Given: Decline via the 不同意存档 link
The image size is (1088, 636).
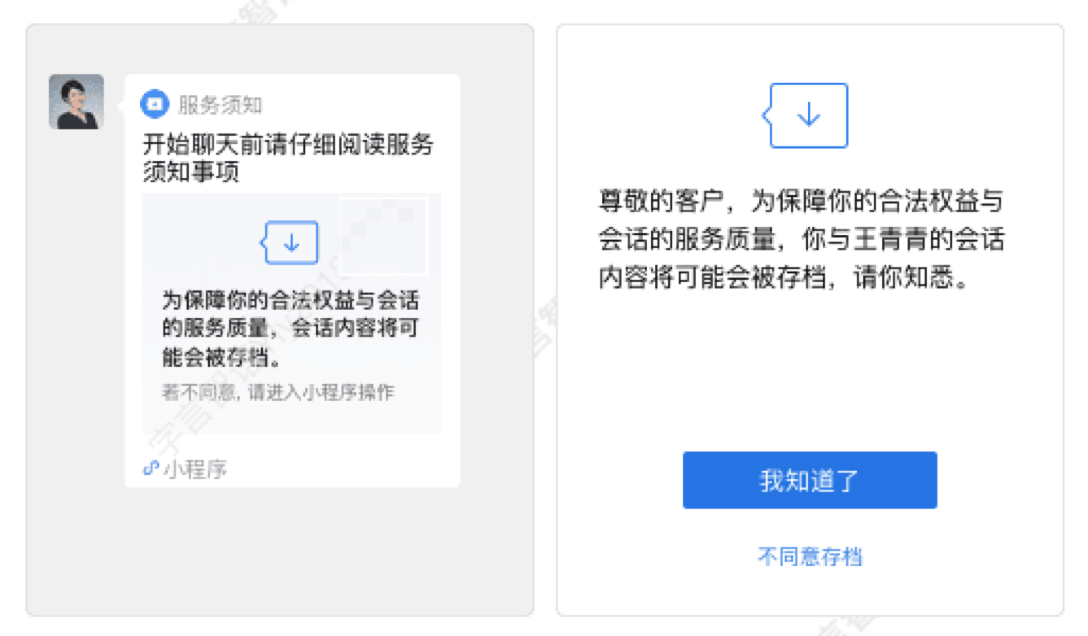Looking at the screenshot, I should pyautogui.click(x=810, y=557).
